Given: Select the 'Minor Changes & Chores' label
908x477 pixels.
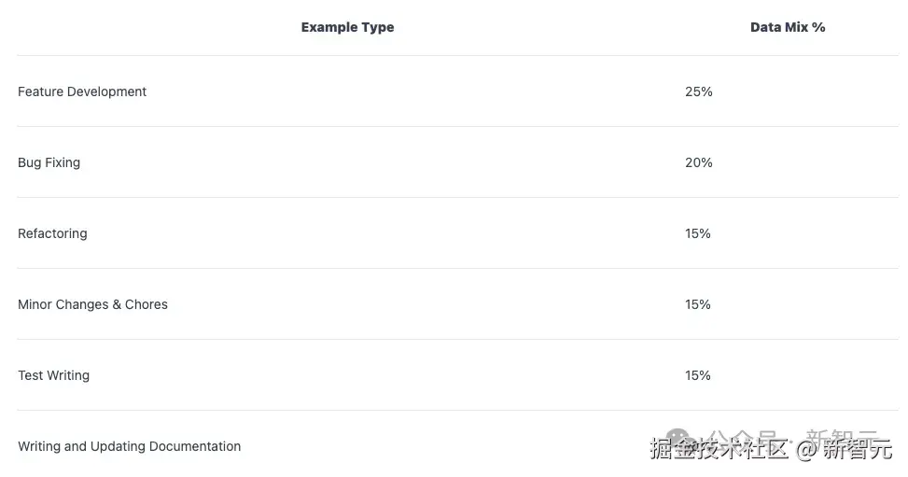Looking at the screenshot, I should pyautogui.click(x=92, y=304).
